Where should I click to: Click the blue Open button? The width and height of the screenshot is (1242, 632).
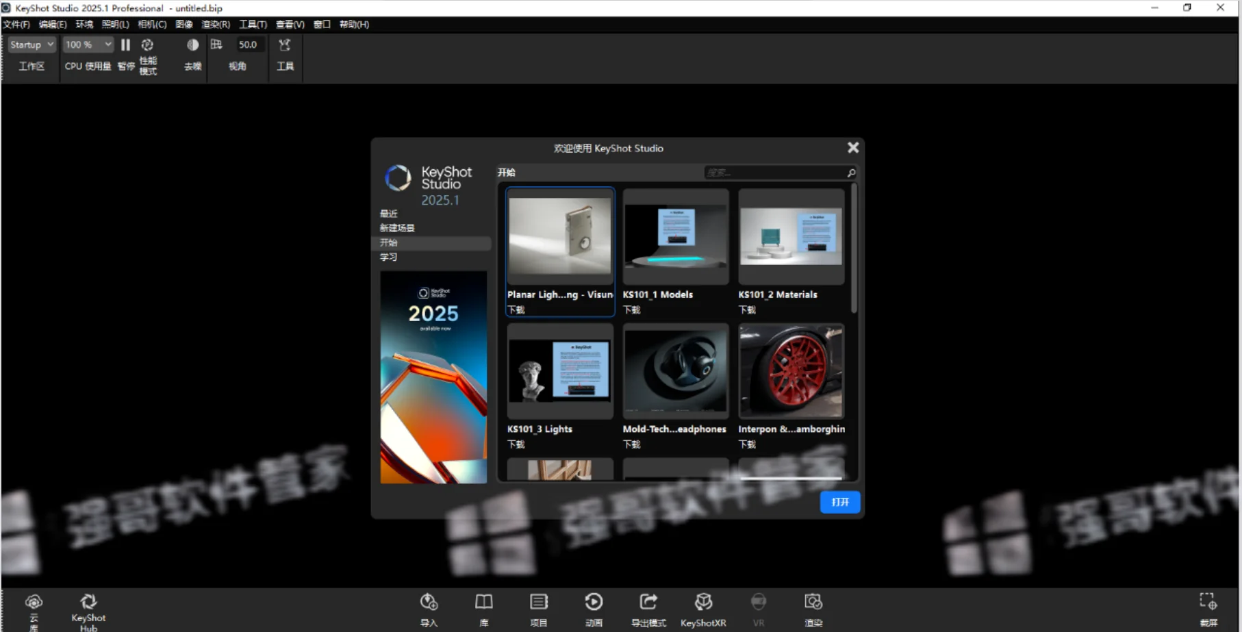click(x=840, y=502)
